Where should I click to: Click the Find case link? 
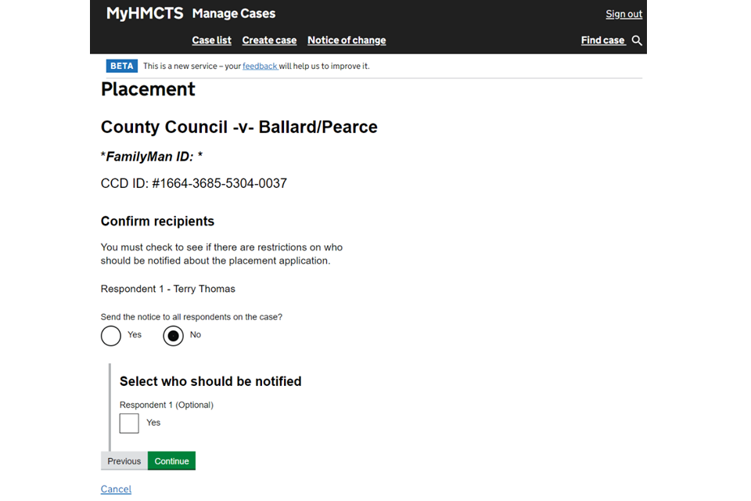coord(602,41)
